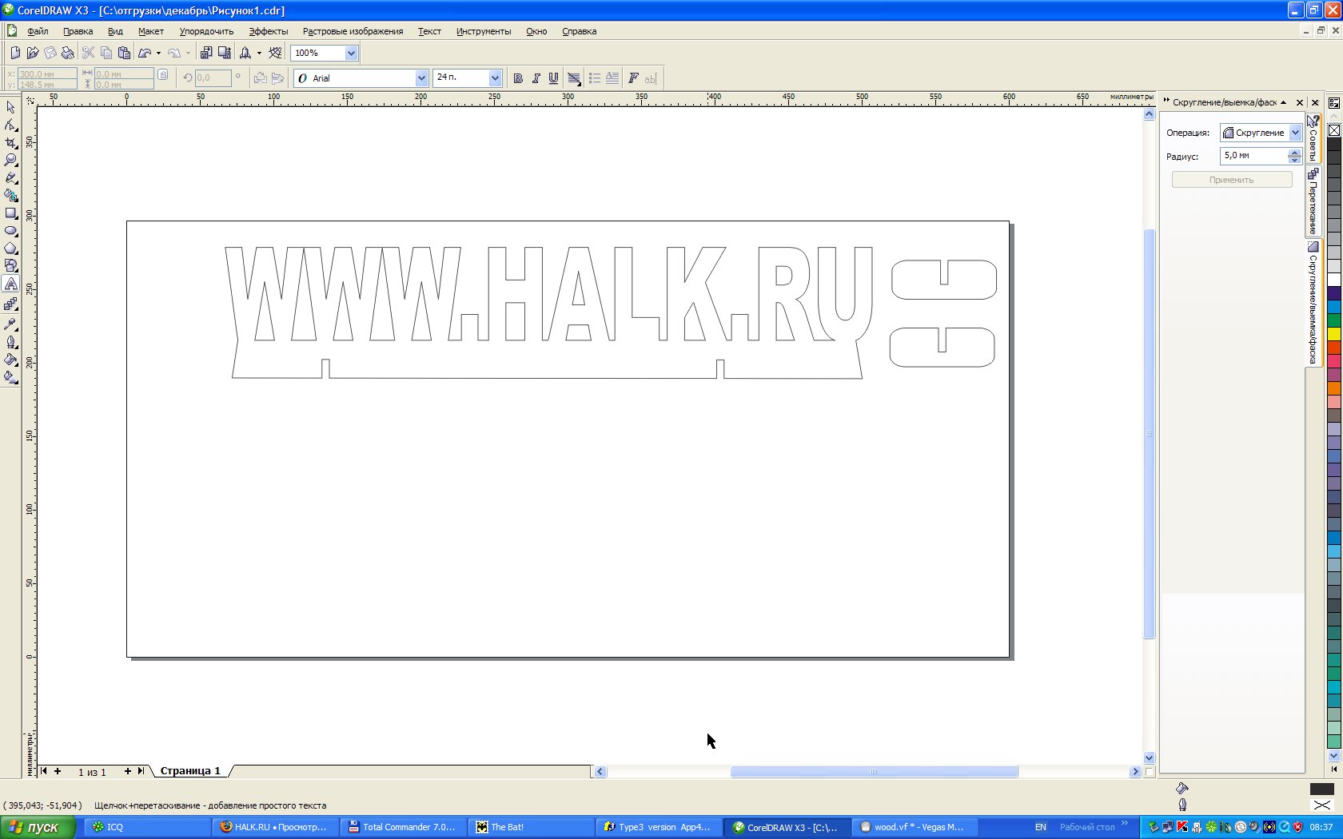Select the Pick tool arrow
Screen dimensions: 1343x839
tap(11, 107)
